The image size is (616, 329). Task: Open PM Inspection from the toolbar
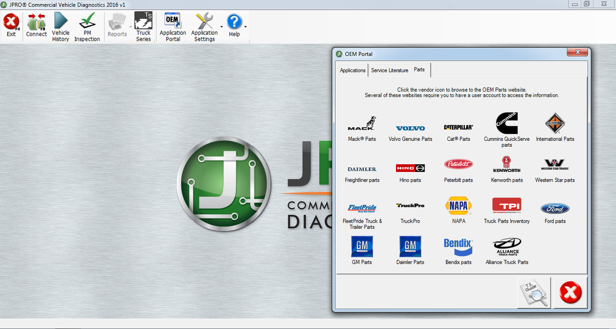[87, 27]
